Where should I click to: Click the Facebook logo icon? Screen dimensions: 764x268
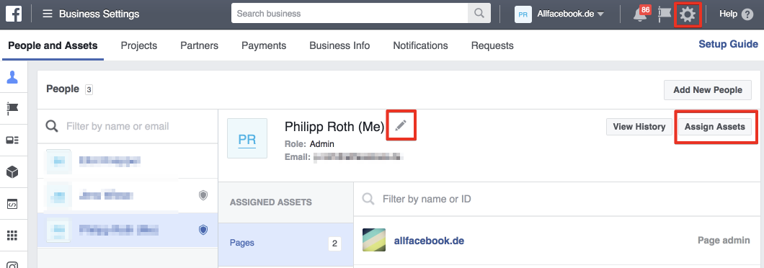click(x=14, y=14)
